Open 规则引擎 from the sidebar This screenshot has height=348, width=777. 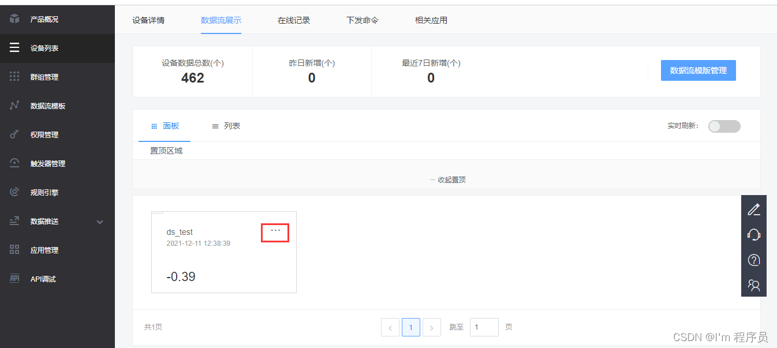click(45, 192)
